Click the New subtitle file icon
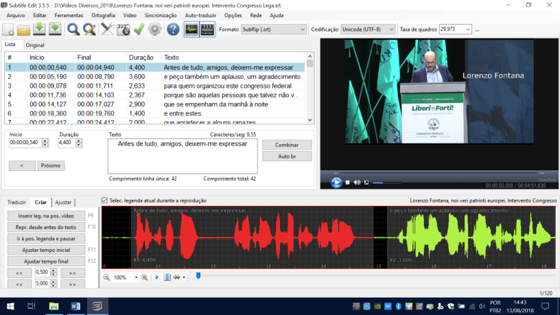The image size is (560, 315). [8, 30]
